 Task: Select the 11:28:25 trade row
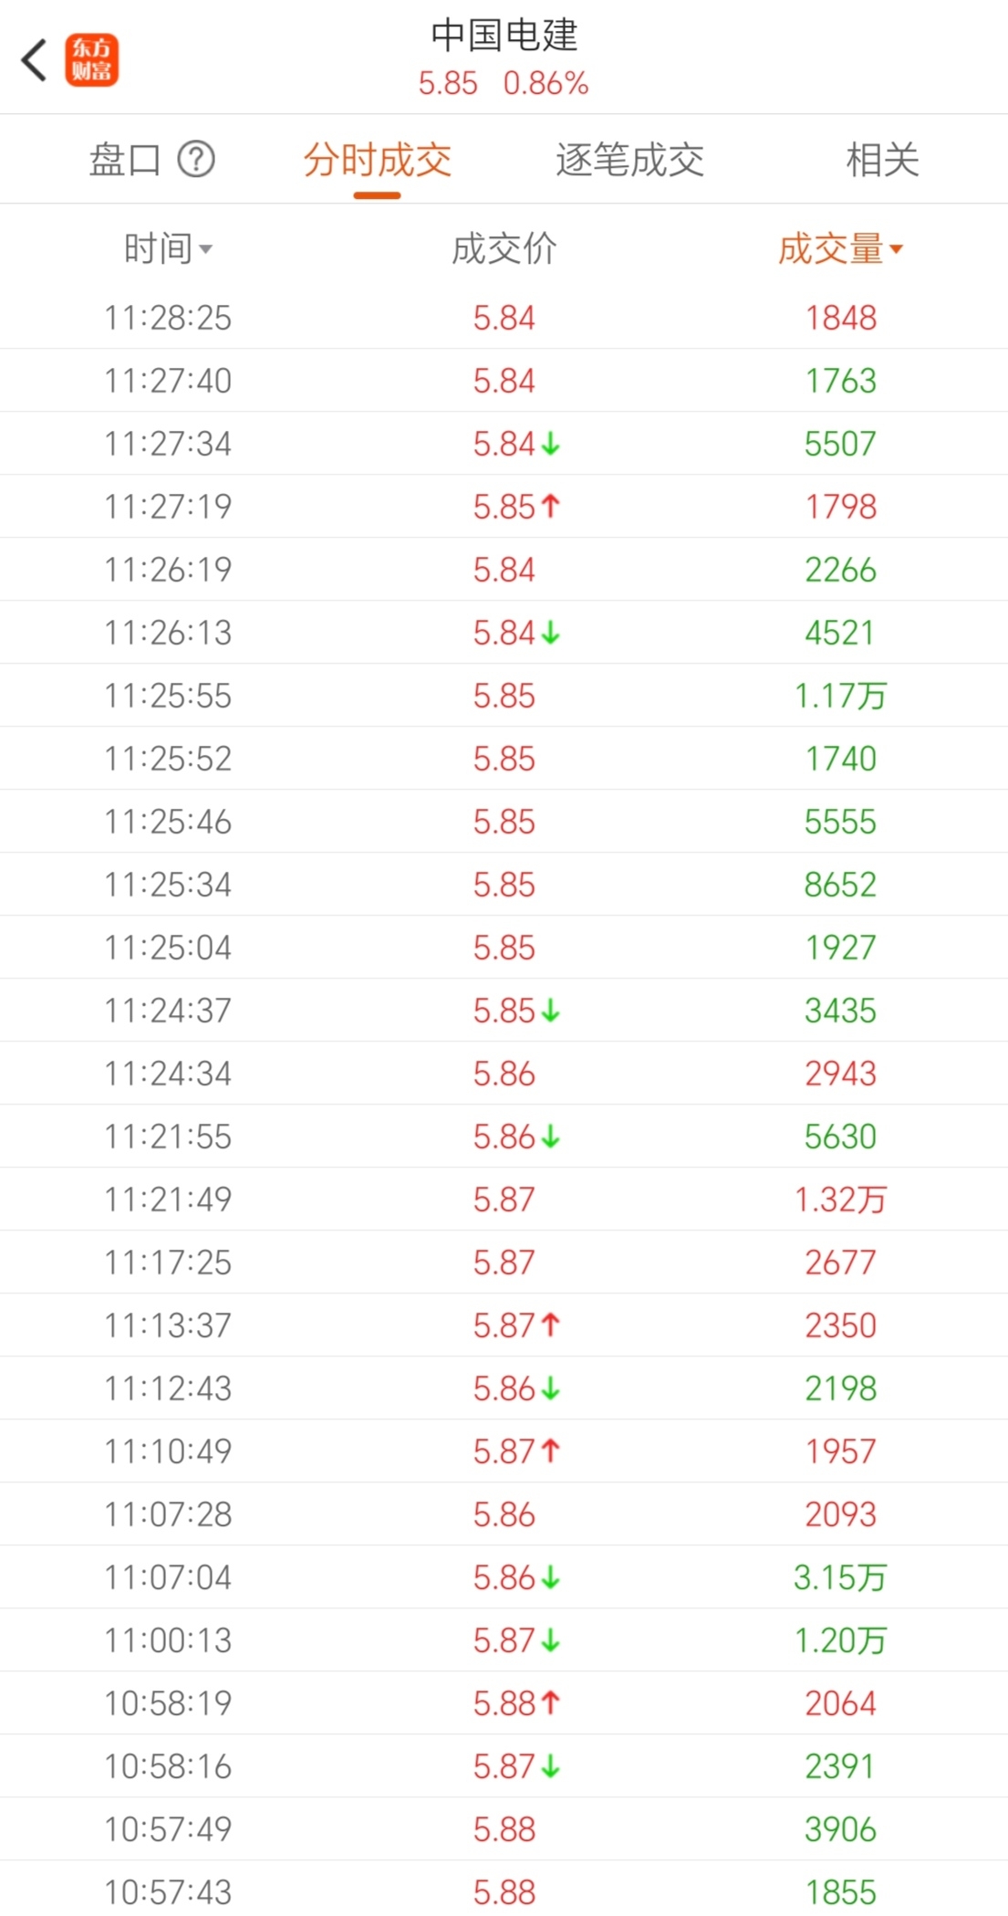click(x=504, y=318)
